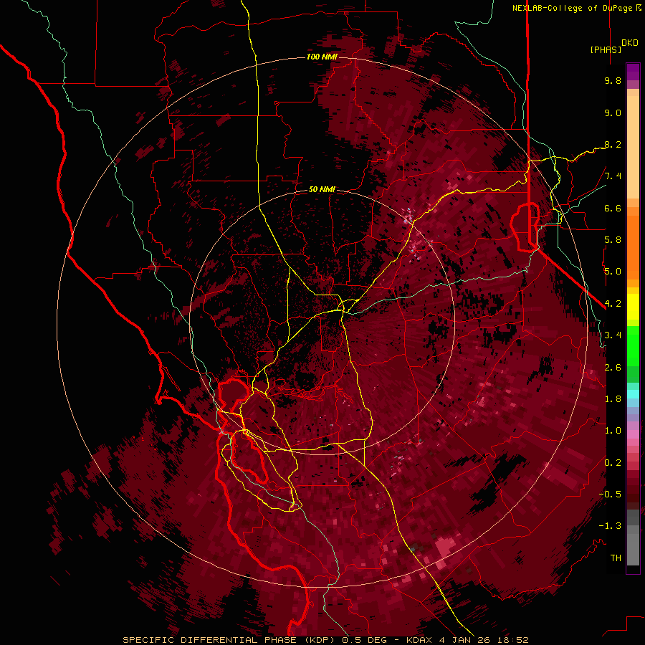The image size is (645, 645).
Task: Click the 100 NMI range ring label
Action: (322, 57)
